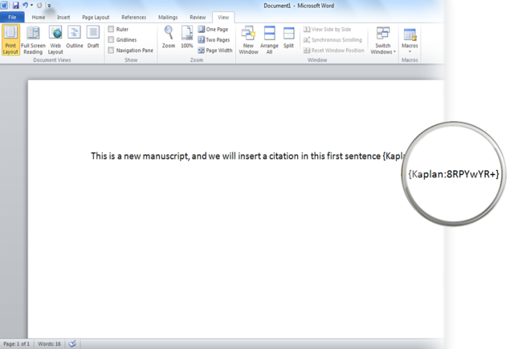Image resolution: width=514 pixels, height=349 pixels.
Task: Switch to the Home tab
Action: [39, 18]
